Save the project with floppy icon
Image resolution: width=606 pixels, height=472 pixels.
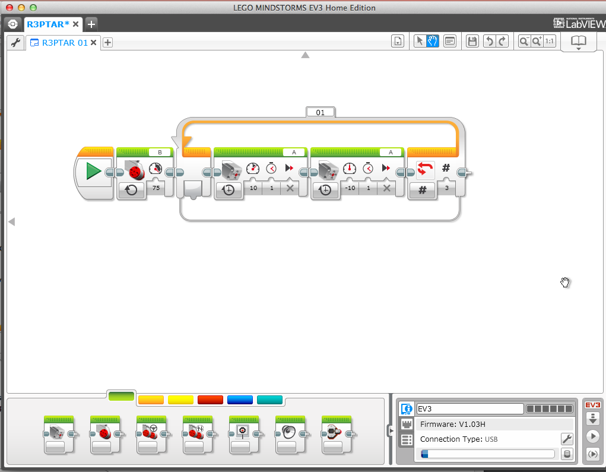click(x=472, y=41)
